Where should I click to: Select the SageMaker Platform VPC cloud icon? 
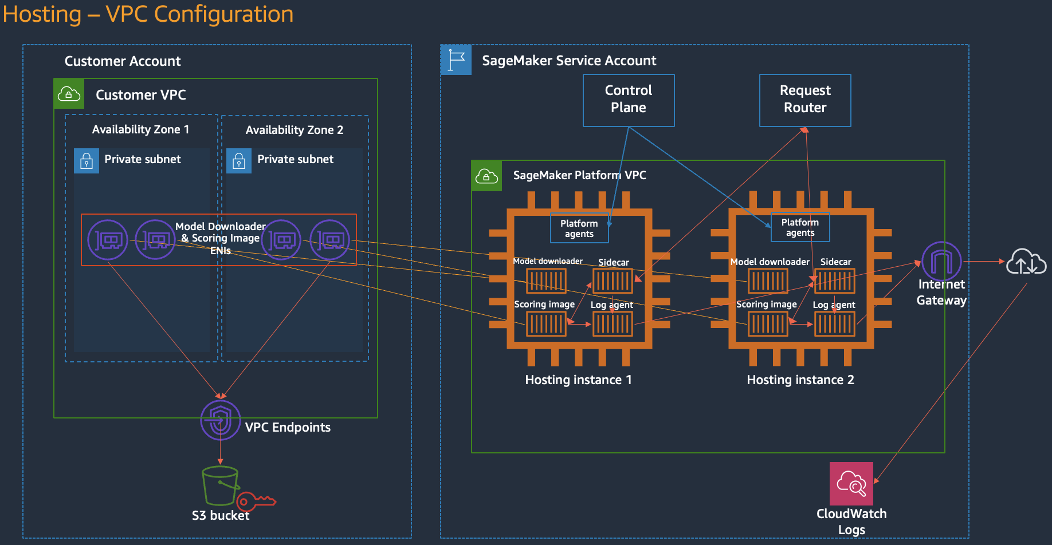(486, 176)
